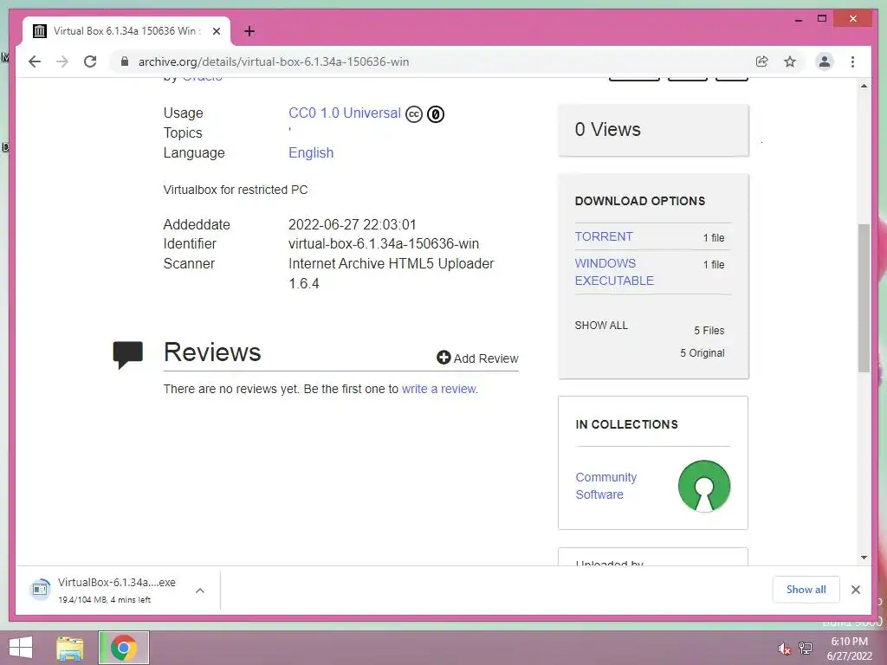Reload the archive.org page

pyautogui.click(x=90, y=61)
